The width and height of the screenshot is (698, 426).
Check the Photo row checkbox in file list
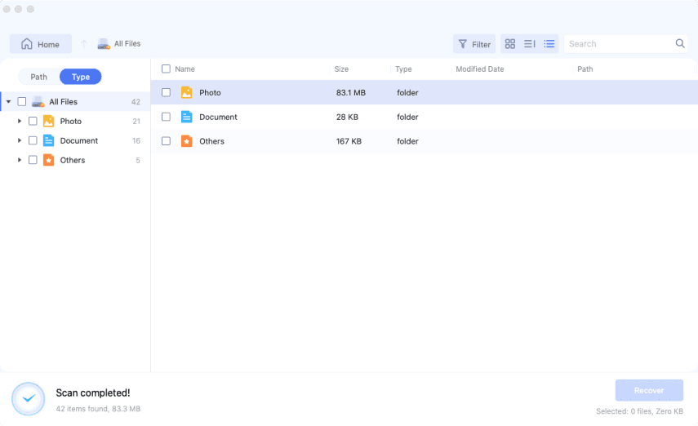pyautogui.click(x=166, y=93)
